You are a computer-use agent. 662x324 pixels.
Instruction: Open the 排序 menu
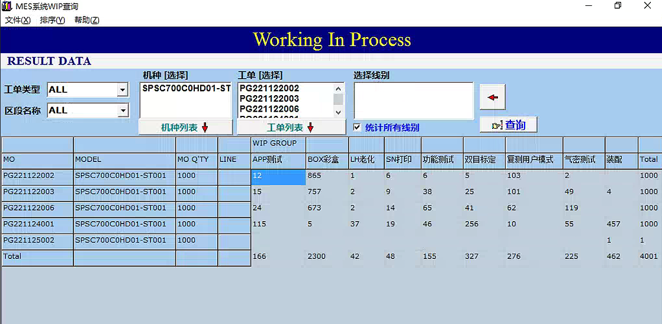click(52, 20)
